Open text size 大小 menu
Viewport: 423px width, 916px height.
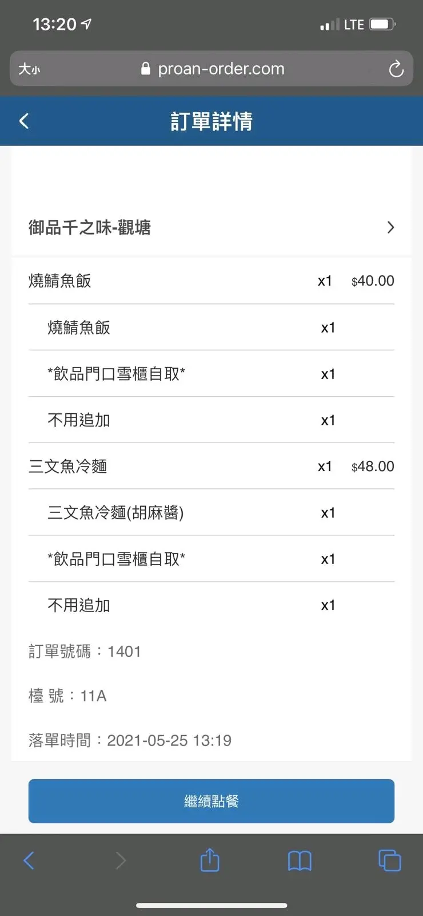[x=29, y=69]
